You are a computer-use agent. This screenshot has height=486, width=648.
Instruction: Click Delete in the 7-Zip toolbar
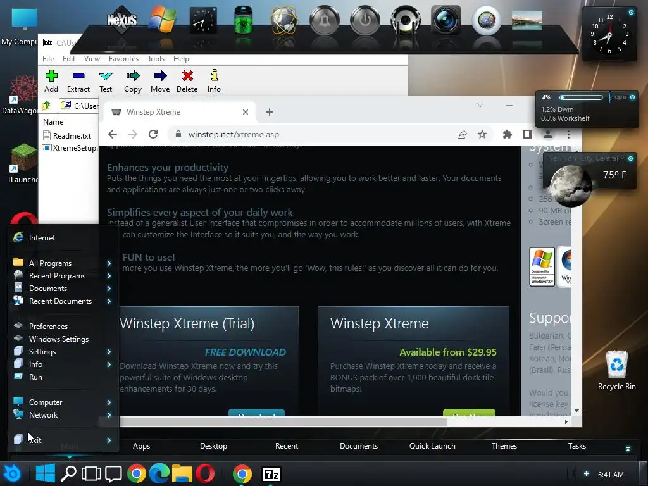[187, 82]
